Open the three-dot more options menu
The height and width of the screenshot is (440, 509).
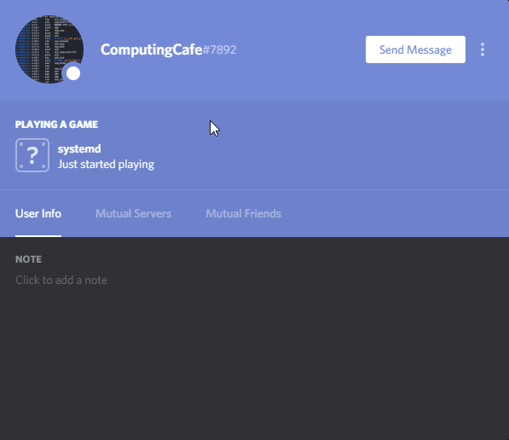click(483, 49)
